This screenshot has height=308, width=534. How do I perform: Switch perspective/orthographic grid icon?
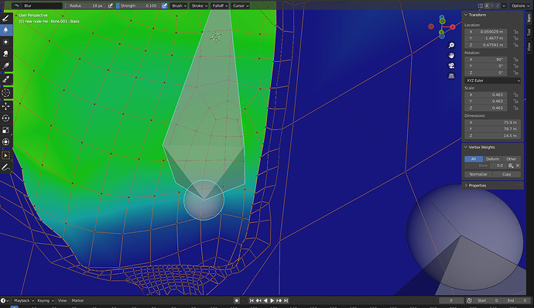451,76
